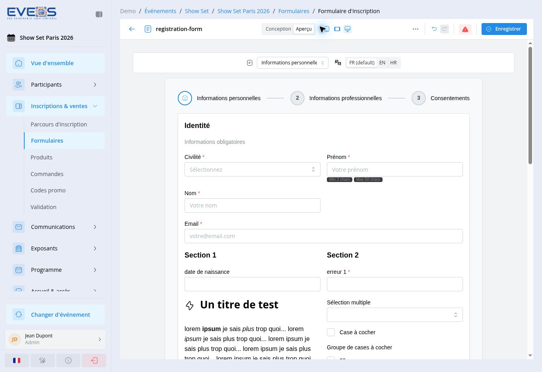Undo the last change
Viewport: 542px width, 372px height.
pos(434,29)
